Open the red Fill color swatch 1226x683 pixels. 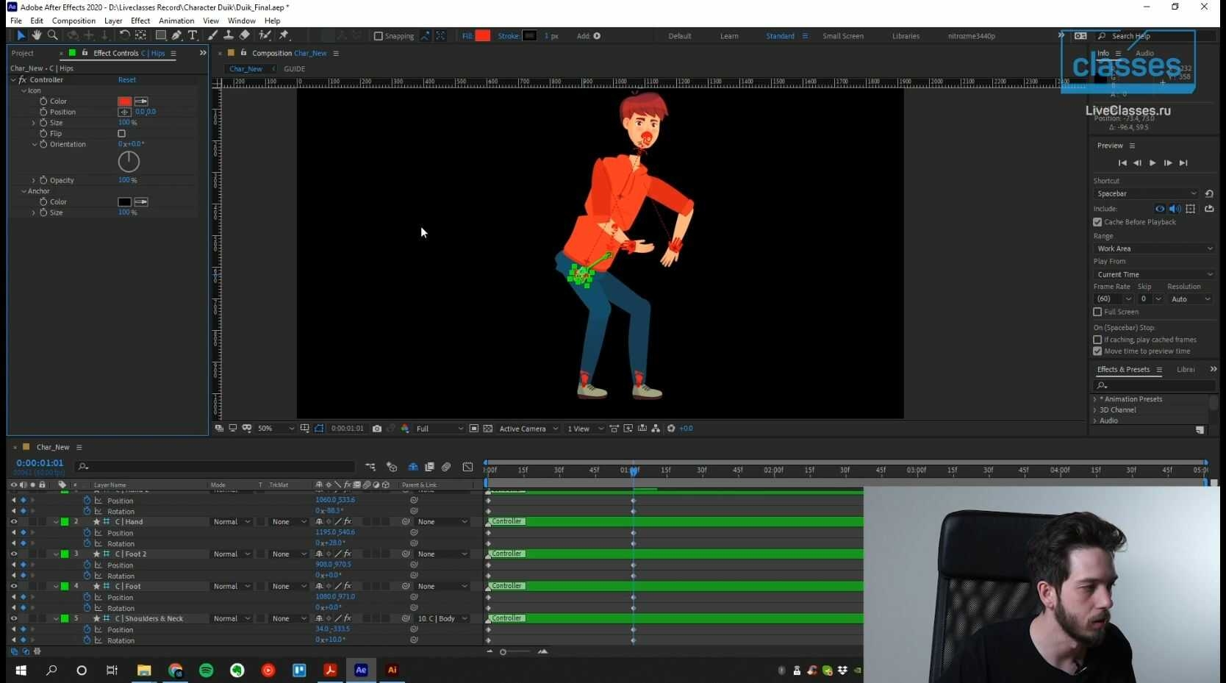coord(483,35)
